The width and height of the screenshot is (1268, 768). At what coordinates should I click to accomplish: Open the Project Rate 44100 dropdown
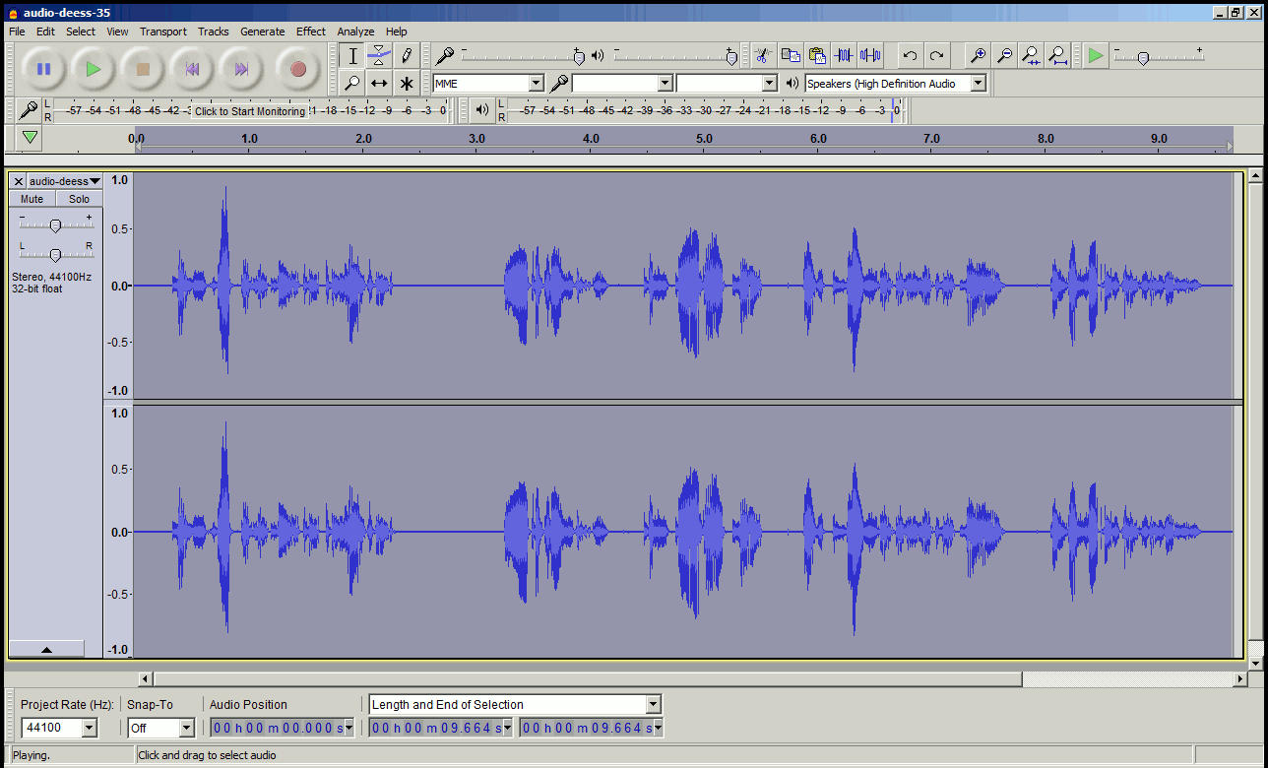tap(90, 728)
